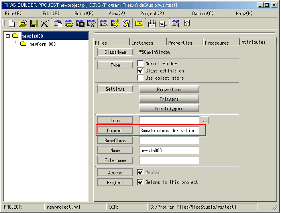Viewport: 281px width, 213px height.
Task: Uncheck Belong to this project checkbox
Action: 140,182
